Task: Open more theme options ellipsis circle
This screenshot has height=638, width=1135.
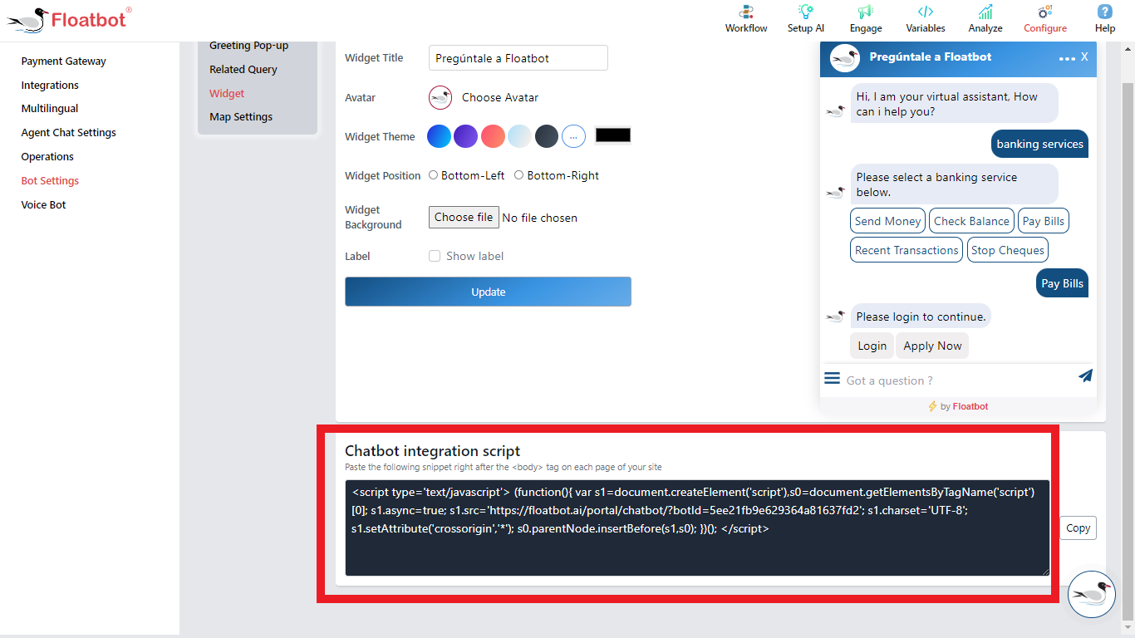Action: point(574,136)
